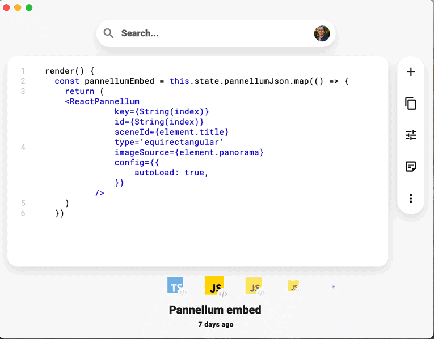Click line number 4 in gutter
The image size is (434, 339).
pos(23,147)
